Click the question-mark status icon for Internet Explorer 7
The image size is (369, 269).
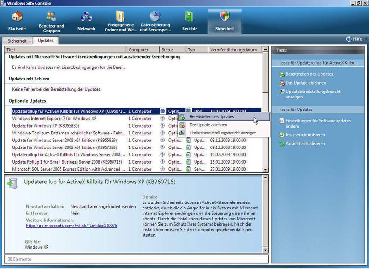click(163, 119)
